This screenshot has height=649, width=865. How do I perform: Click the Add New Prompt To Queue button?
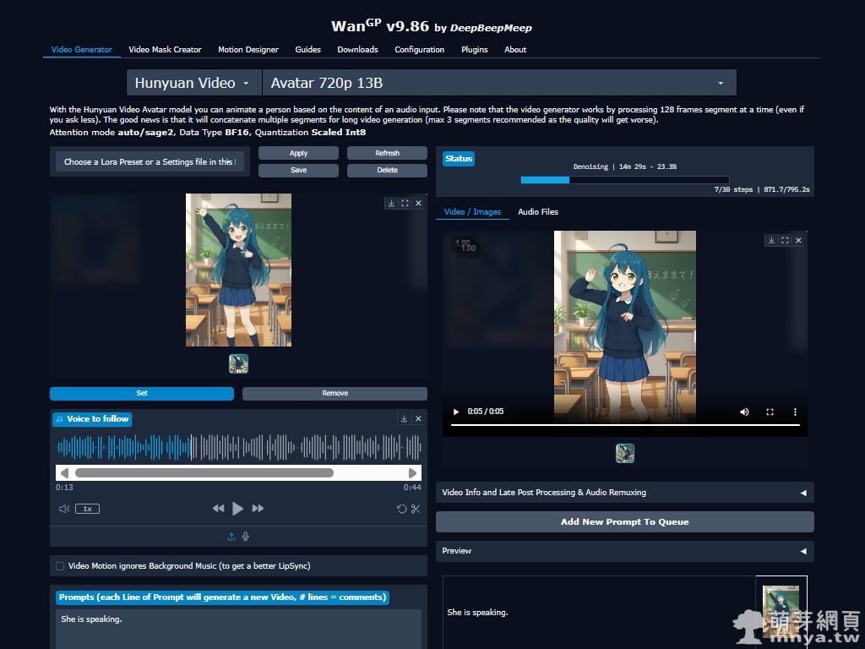pos(625,521)
